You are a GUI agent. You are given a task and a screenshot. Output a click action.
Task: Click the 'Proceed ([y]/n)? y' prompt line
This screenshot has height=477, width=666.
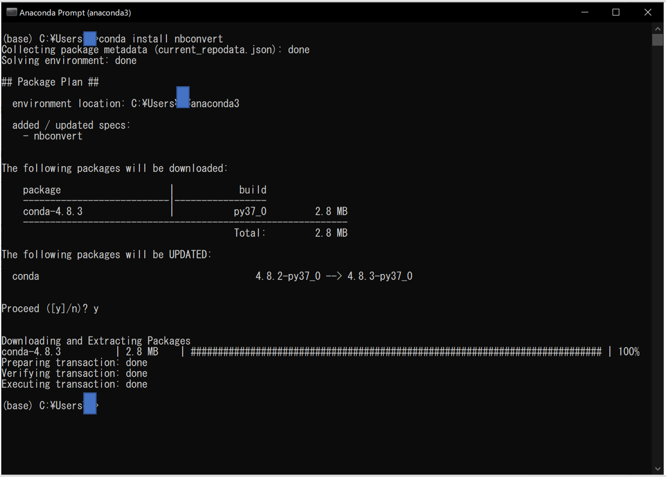pyautogui.click(x=50, y=308)
